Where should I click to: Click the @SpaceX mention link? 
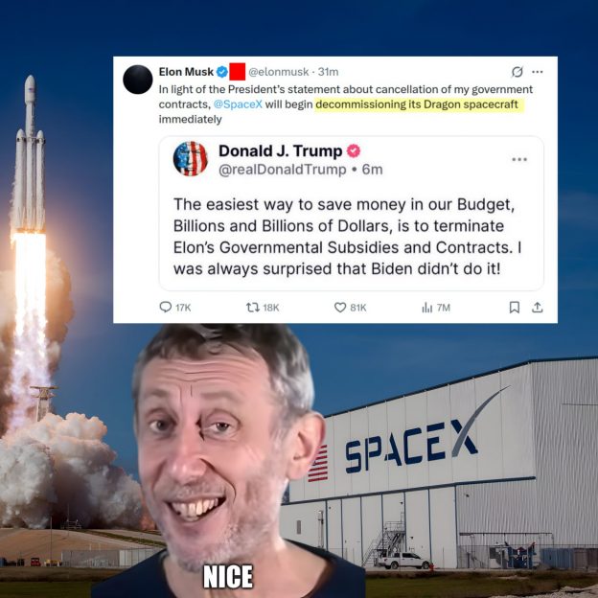pyautogui.click(x=238, y=104)
